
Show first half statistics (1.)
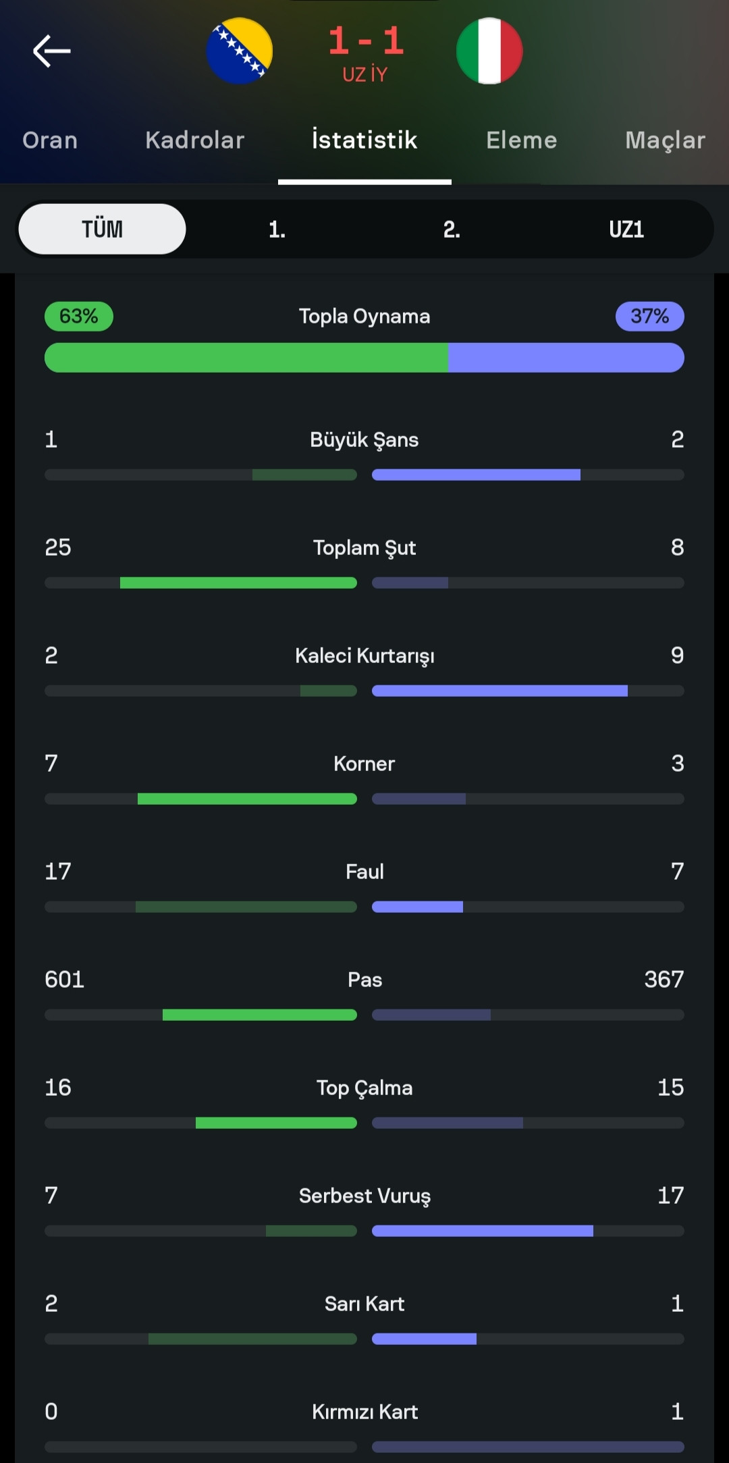(x=277, y=230)
